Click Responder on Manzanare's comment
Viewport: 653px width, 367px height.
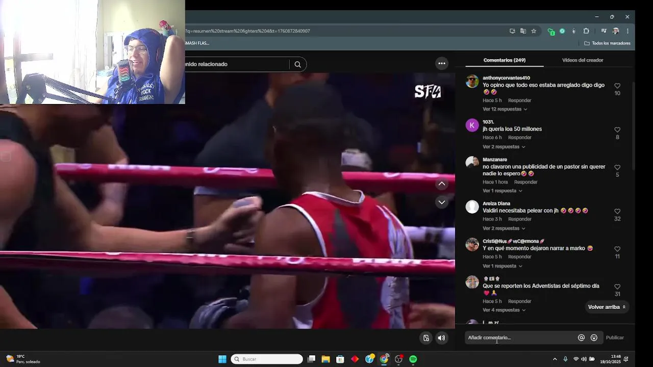click(x=526, y=182)
